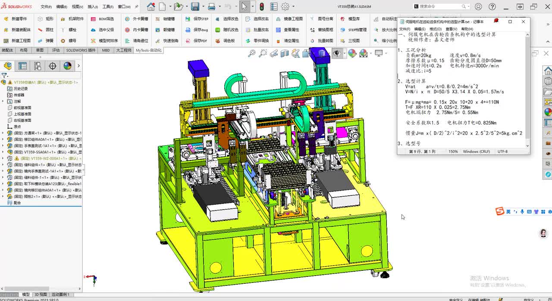Click the 新建工程图 (new drawing) tool
The width and height of the screenshot is (552, 301).
click(x=17, y=41)
